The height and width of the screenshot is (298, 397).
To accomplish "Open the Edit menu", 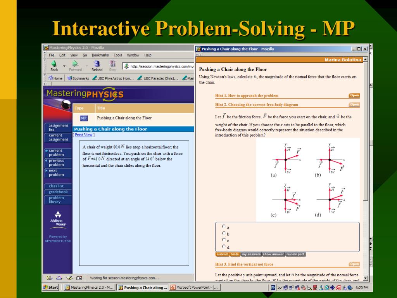I will pos(62,55).
